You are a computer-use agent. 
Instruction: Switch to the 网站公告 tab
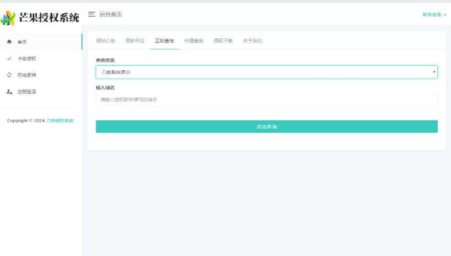[106, 41]
